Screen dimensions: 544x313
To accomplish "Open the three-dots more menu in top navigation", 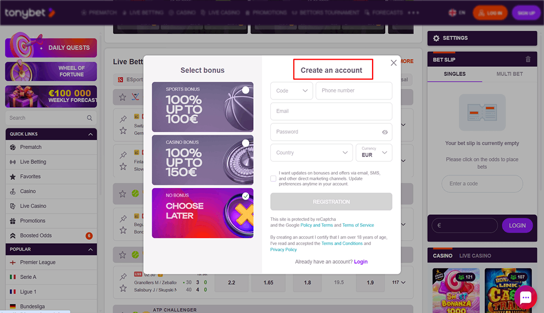I will [x=413, y=13].
